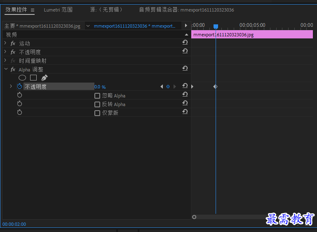This screenshot has width=317, height=232.
Task: Open the Effect Controls panel menu icon
Action: point(32,10)
